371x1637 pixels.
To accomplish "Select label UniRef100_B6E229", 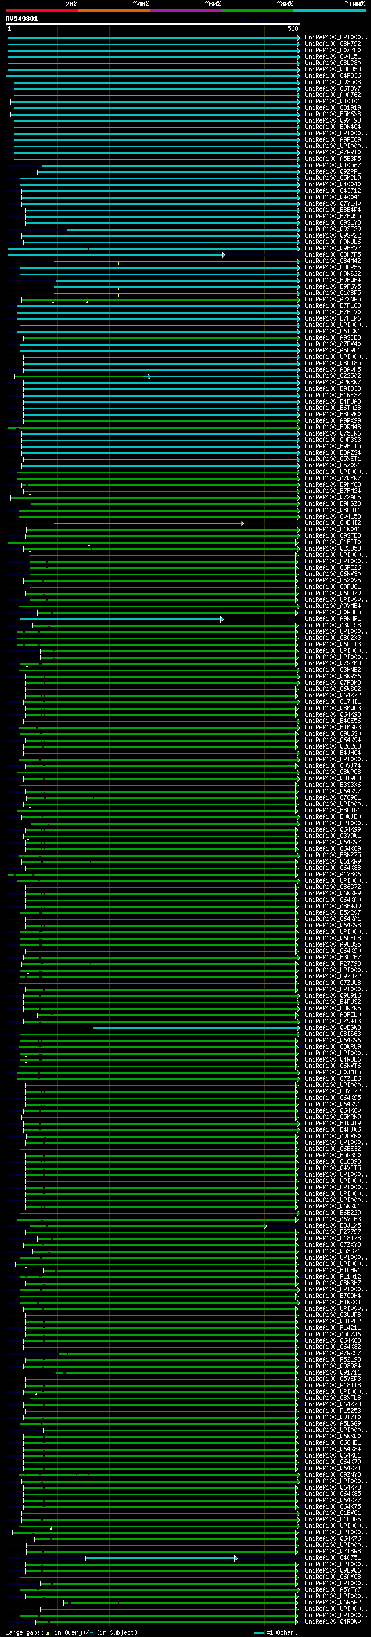I will (333, 1213).
